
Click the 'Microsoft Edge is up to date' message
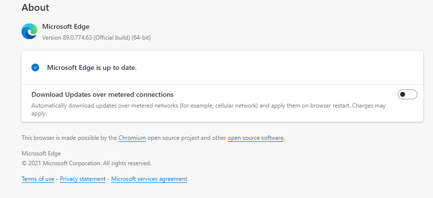[x=92, y=67]
